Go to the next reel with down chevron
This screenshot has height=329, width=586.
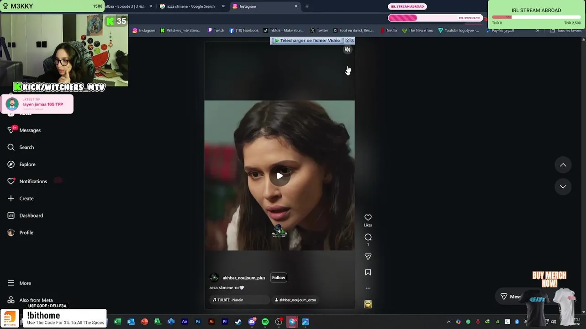(563, 186)
